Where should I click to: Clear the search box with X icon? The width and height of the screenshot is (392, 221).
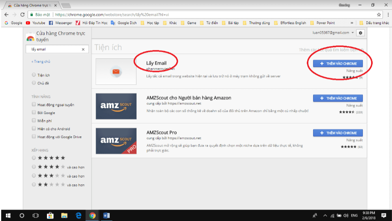coord(83,50)
